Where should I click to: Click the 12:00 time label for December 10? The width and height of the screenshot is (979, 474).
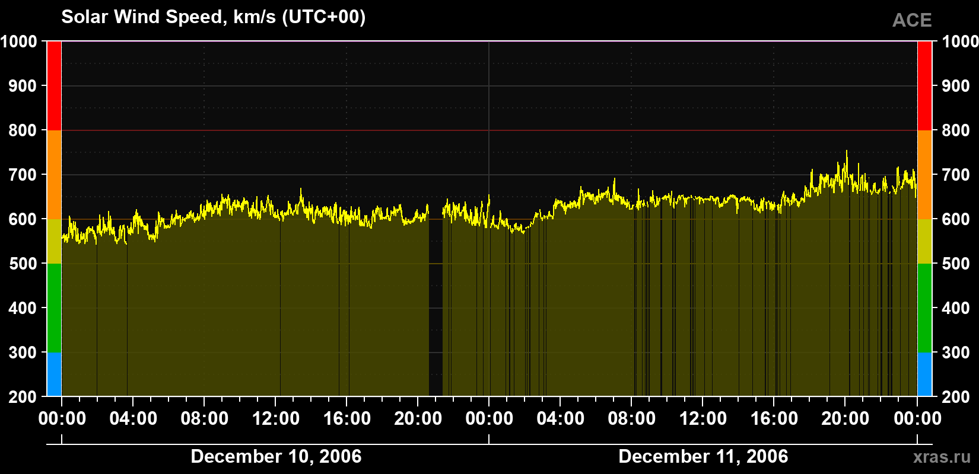(x=275, y=419)
